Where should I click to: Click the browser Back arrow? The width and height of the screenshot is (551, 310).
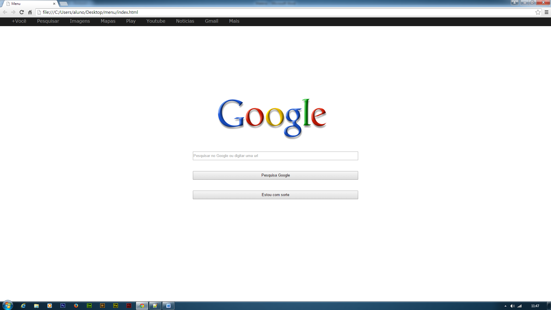tap(5, 12)
